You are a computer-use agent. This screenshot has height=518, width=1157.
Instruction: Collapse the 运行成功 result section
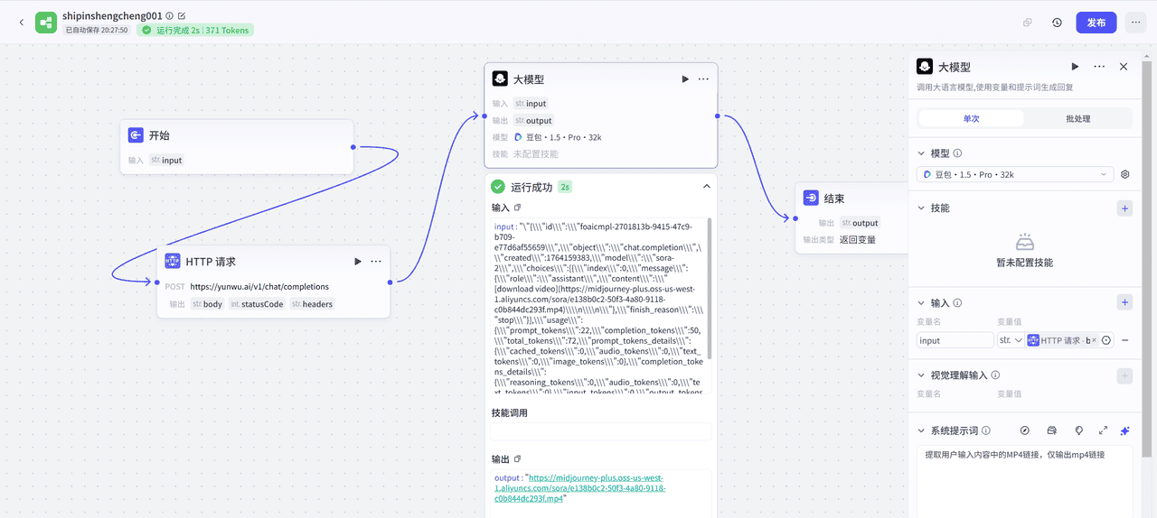(x=706, y=187)
